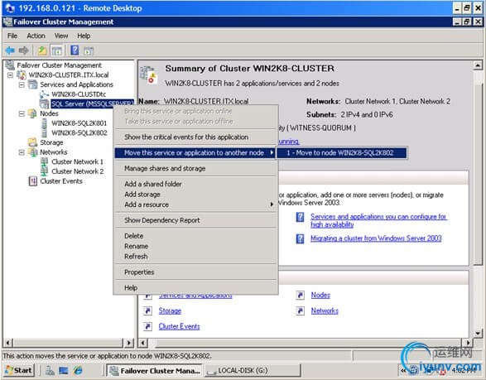This screenshot has height=380, width=486.
Task: Open the File menu
Action: coord(12,36)
